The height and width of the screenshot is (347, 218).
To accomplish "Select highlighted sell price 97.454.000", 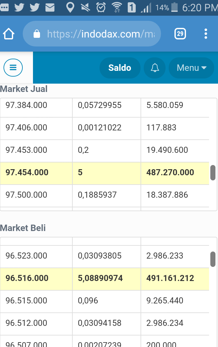I will click(27, 172).
